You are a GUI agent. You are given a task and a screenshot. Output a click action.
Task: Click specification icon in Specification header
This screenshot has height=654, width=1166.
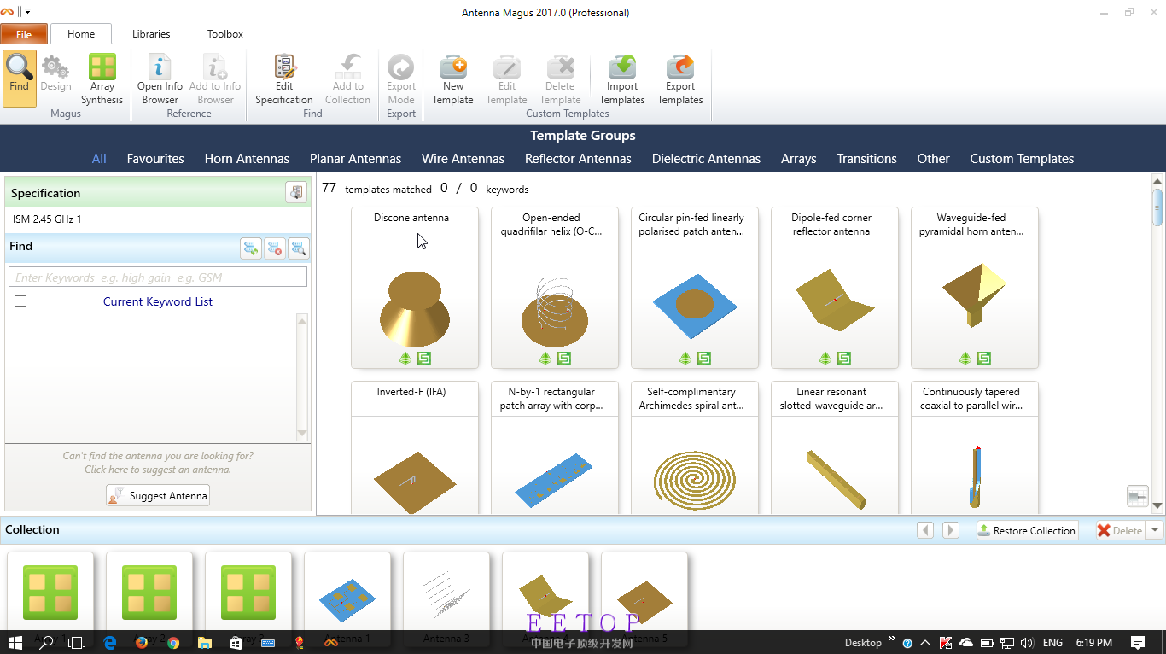pos(296,193)
